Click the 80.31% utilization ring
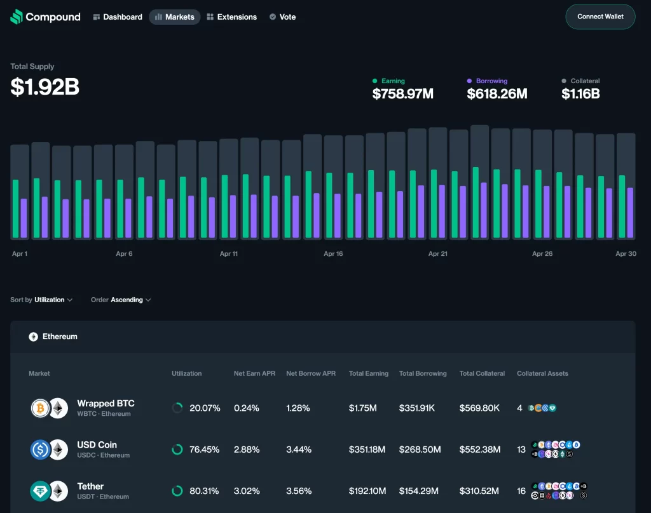This screenshot has height=513, width=651. click(x=177, y=491)
